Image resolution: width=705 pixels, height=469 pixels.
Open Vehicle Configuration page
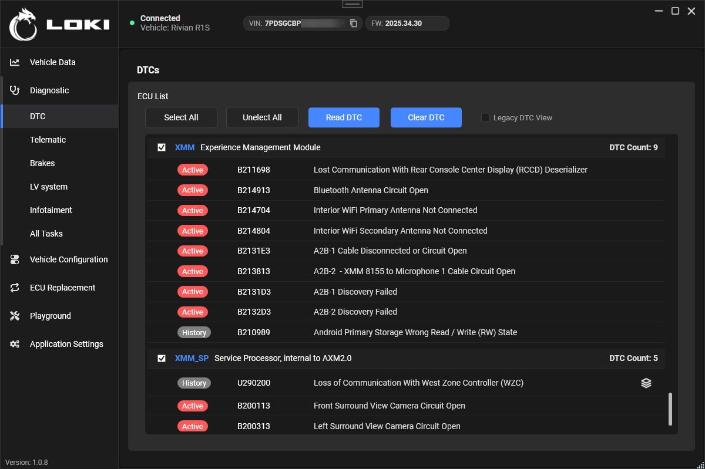click(59, 259)
